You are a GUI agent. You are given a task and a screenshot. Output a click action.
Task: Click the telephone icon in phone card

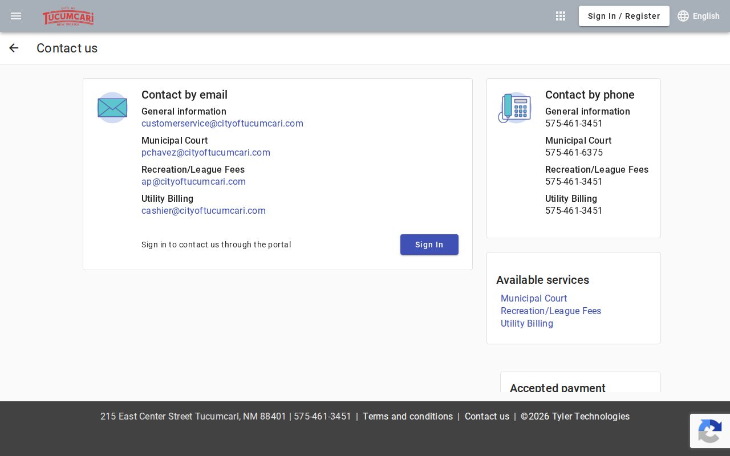coord(515,108)
